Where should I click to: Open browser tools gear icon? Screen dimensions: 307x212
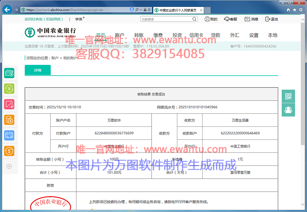tap(301, 10)
